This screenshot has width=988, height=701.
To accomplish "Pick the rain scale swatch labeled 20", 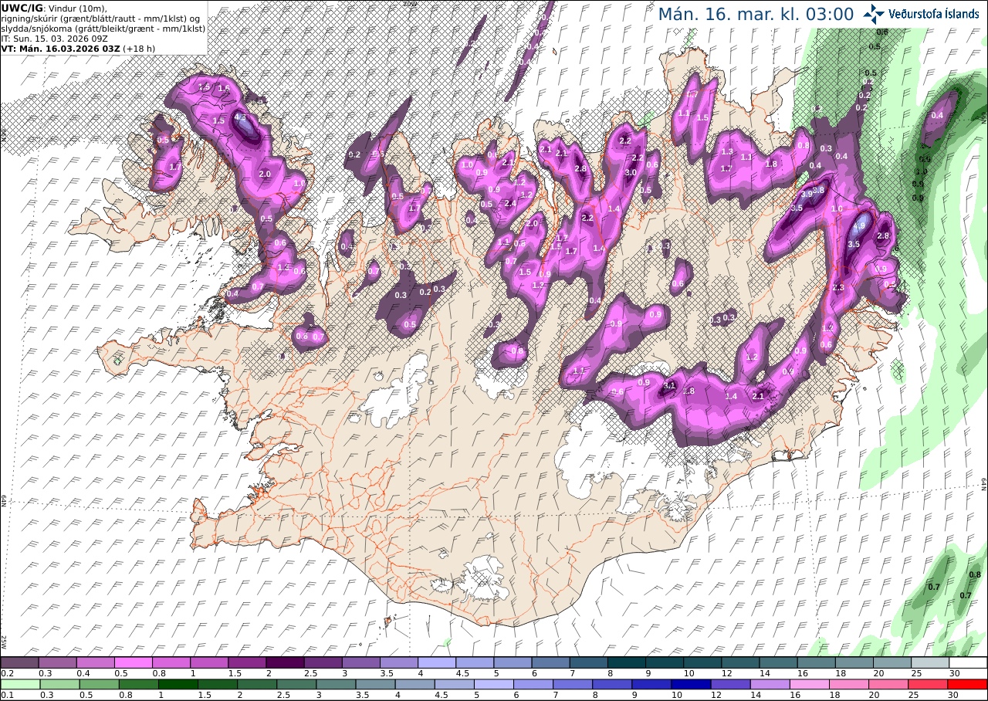I will [x=889, y=684].
